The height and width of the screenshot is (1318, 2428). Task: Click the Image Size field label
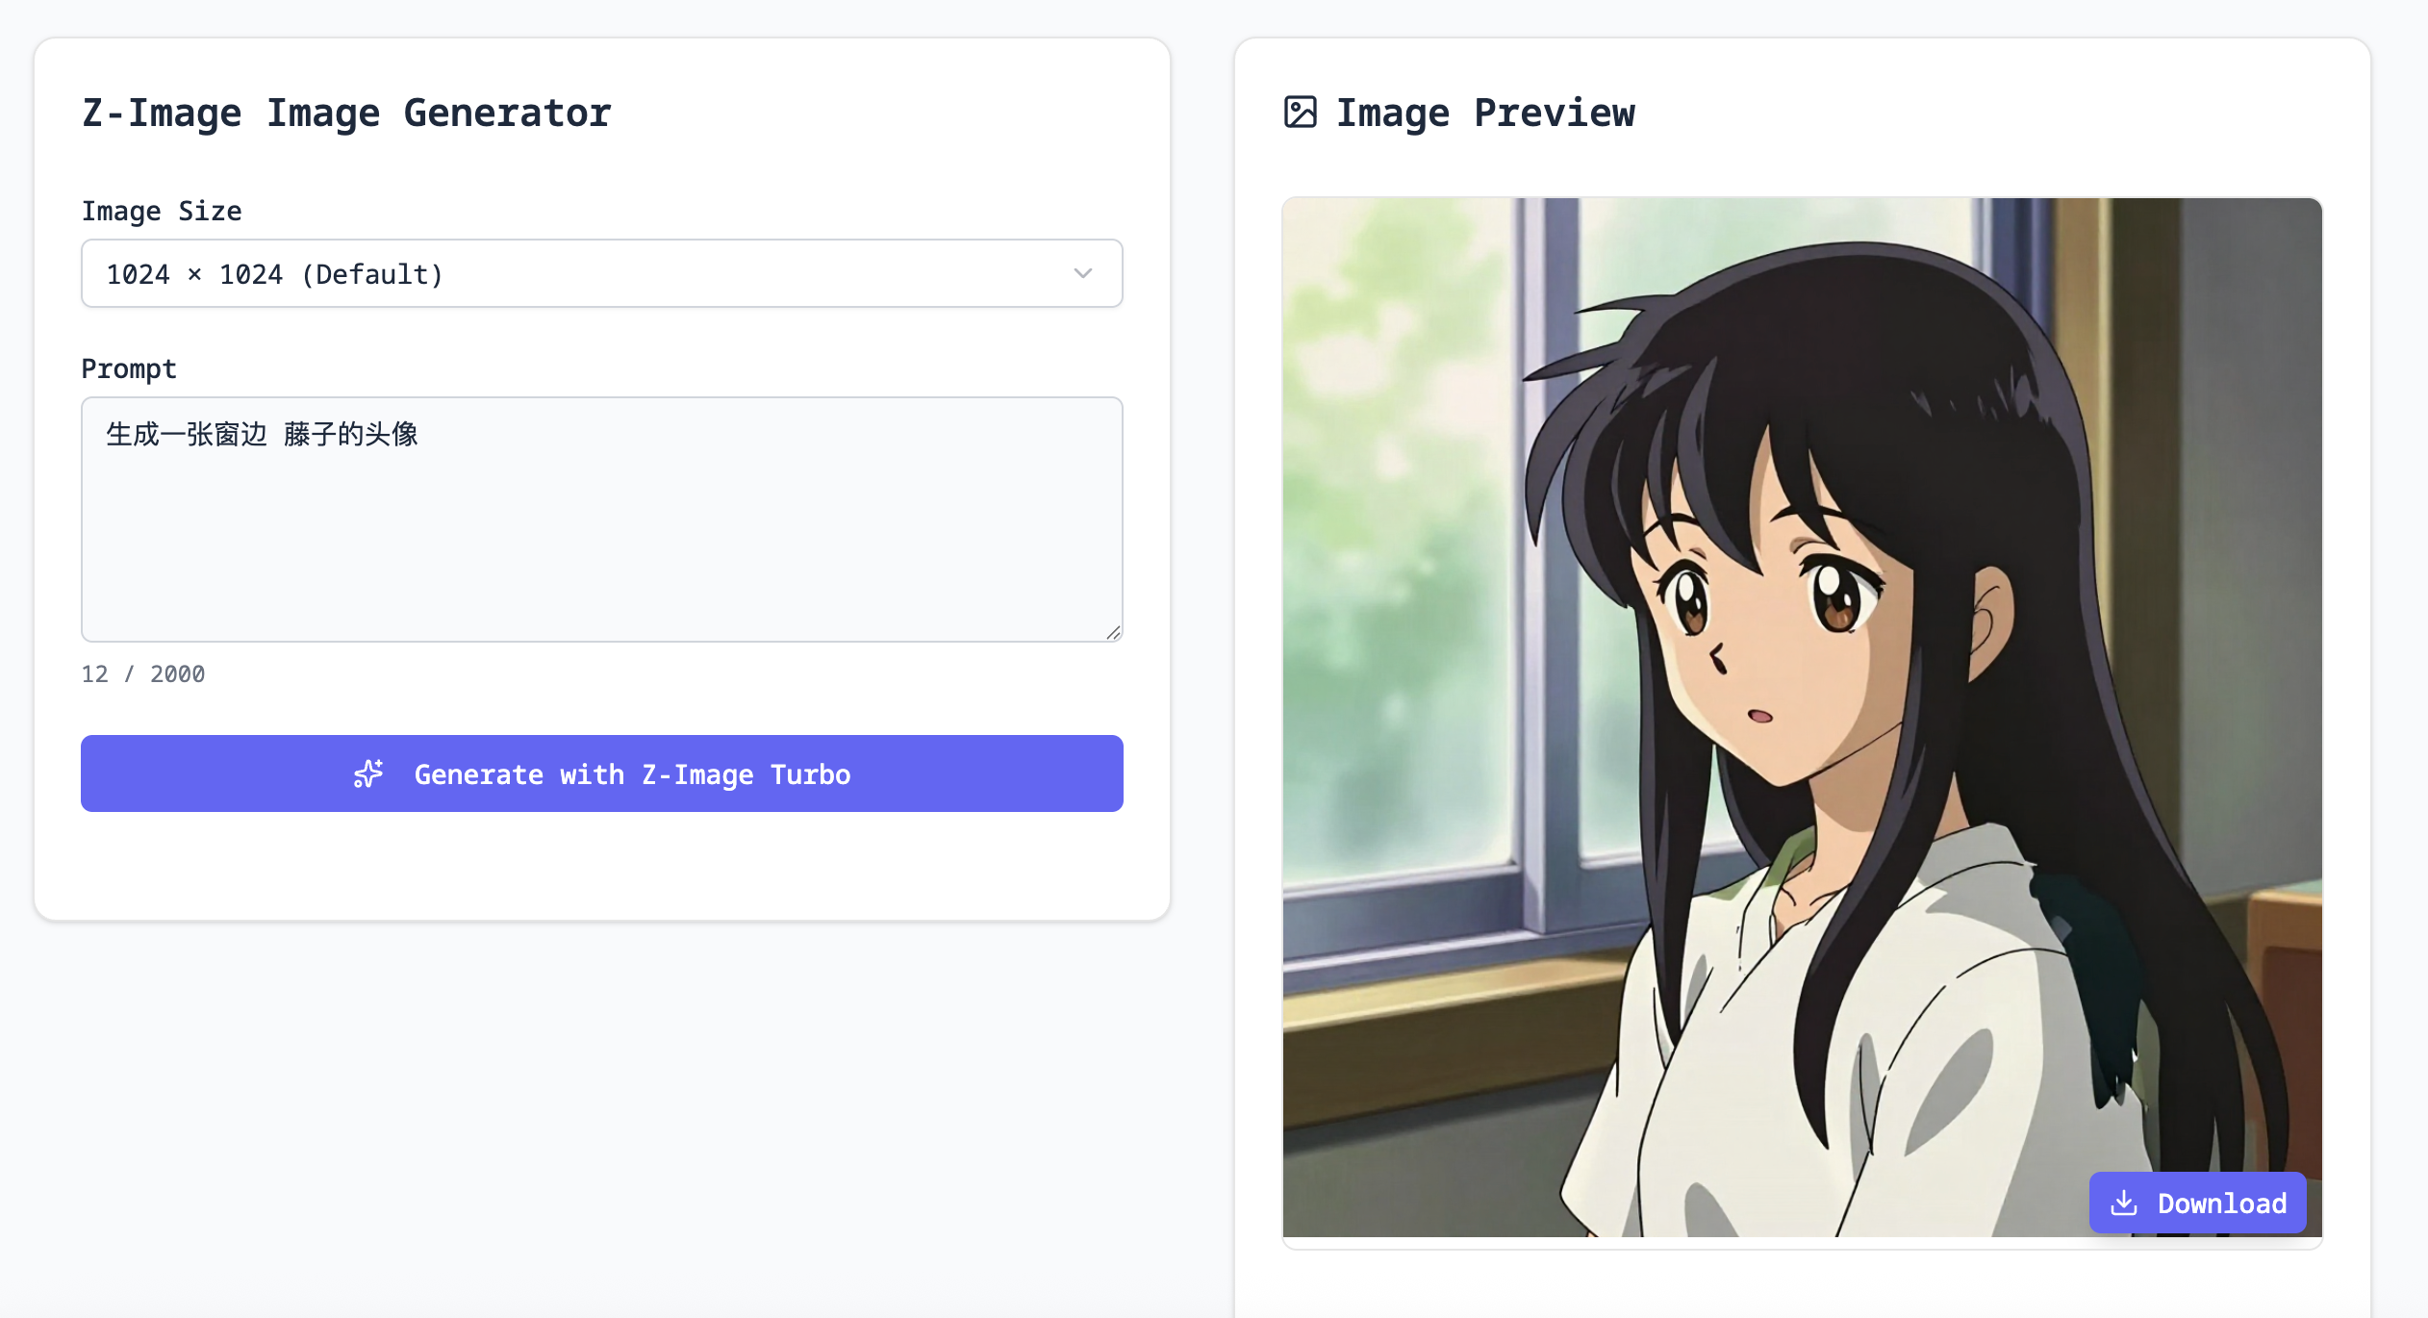coord(162,211)
